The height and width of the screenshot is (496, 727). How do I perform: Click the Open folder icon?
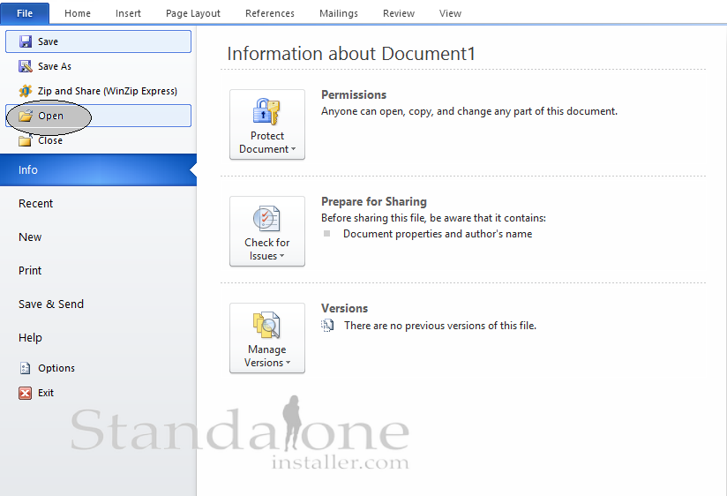(x=26, y=116)
